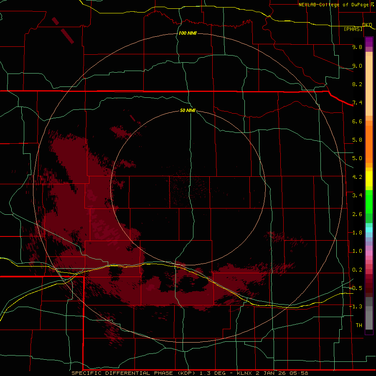Click the 6.6 color scale value

tap(357, 121)
